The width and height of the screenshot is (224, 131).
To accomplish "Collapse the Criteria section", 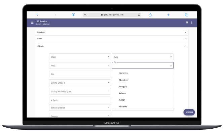I will tap(112, 46).
